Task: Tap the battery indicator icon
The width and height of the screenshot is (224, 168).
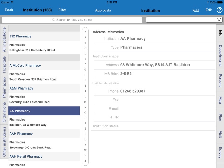Action: click(x=220, y=2)
